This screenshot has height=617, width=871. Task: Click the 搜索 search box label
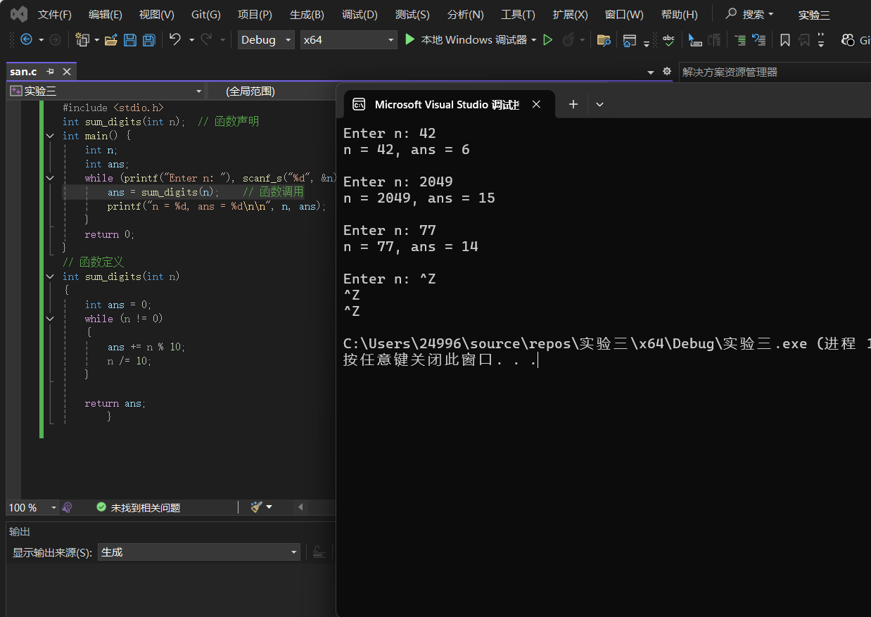tap(754, 14)
